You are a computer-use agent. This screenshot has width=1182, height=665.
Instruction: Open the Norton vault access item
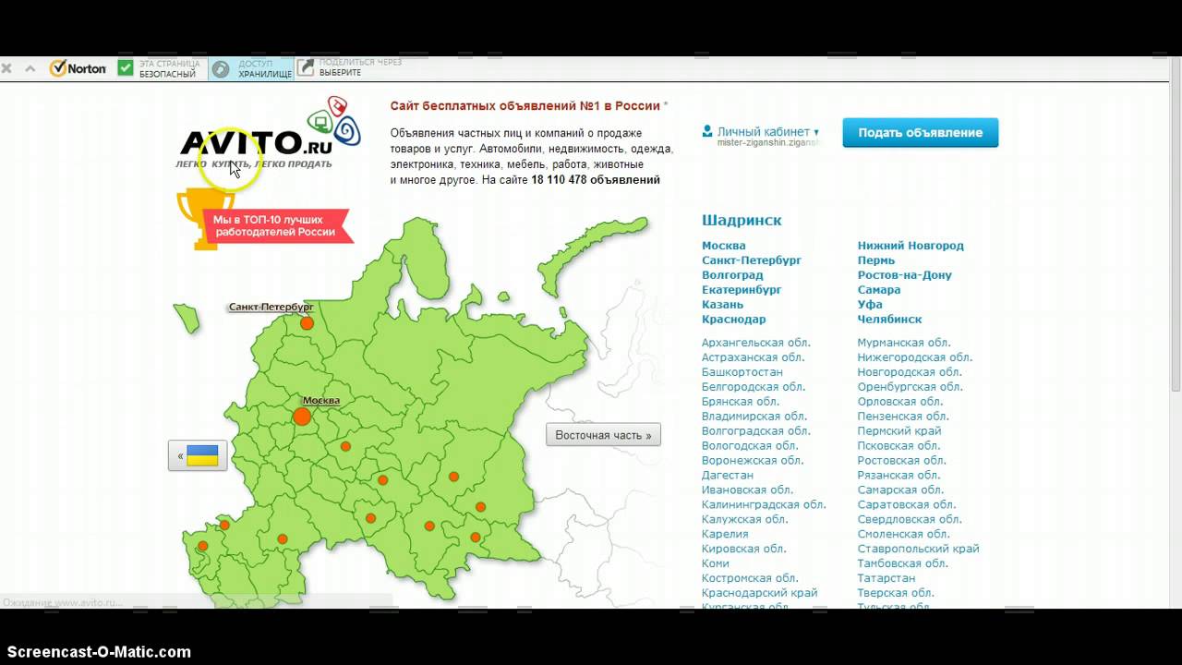[x=251, y=68]
